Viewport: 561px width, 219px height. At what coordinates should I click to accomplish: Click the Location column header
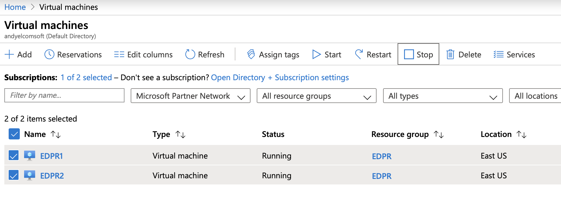click(496, 134)
